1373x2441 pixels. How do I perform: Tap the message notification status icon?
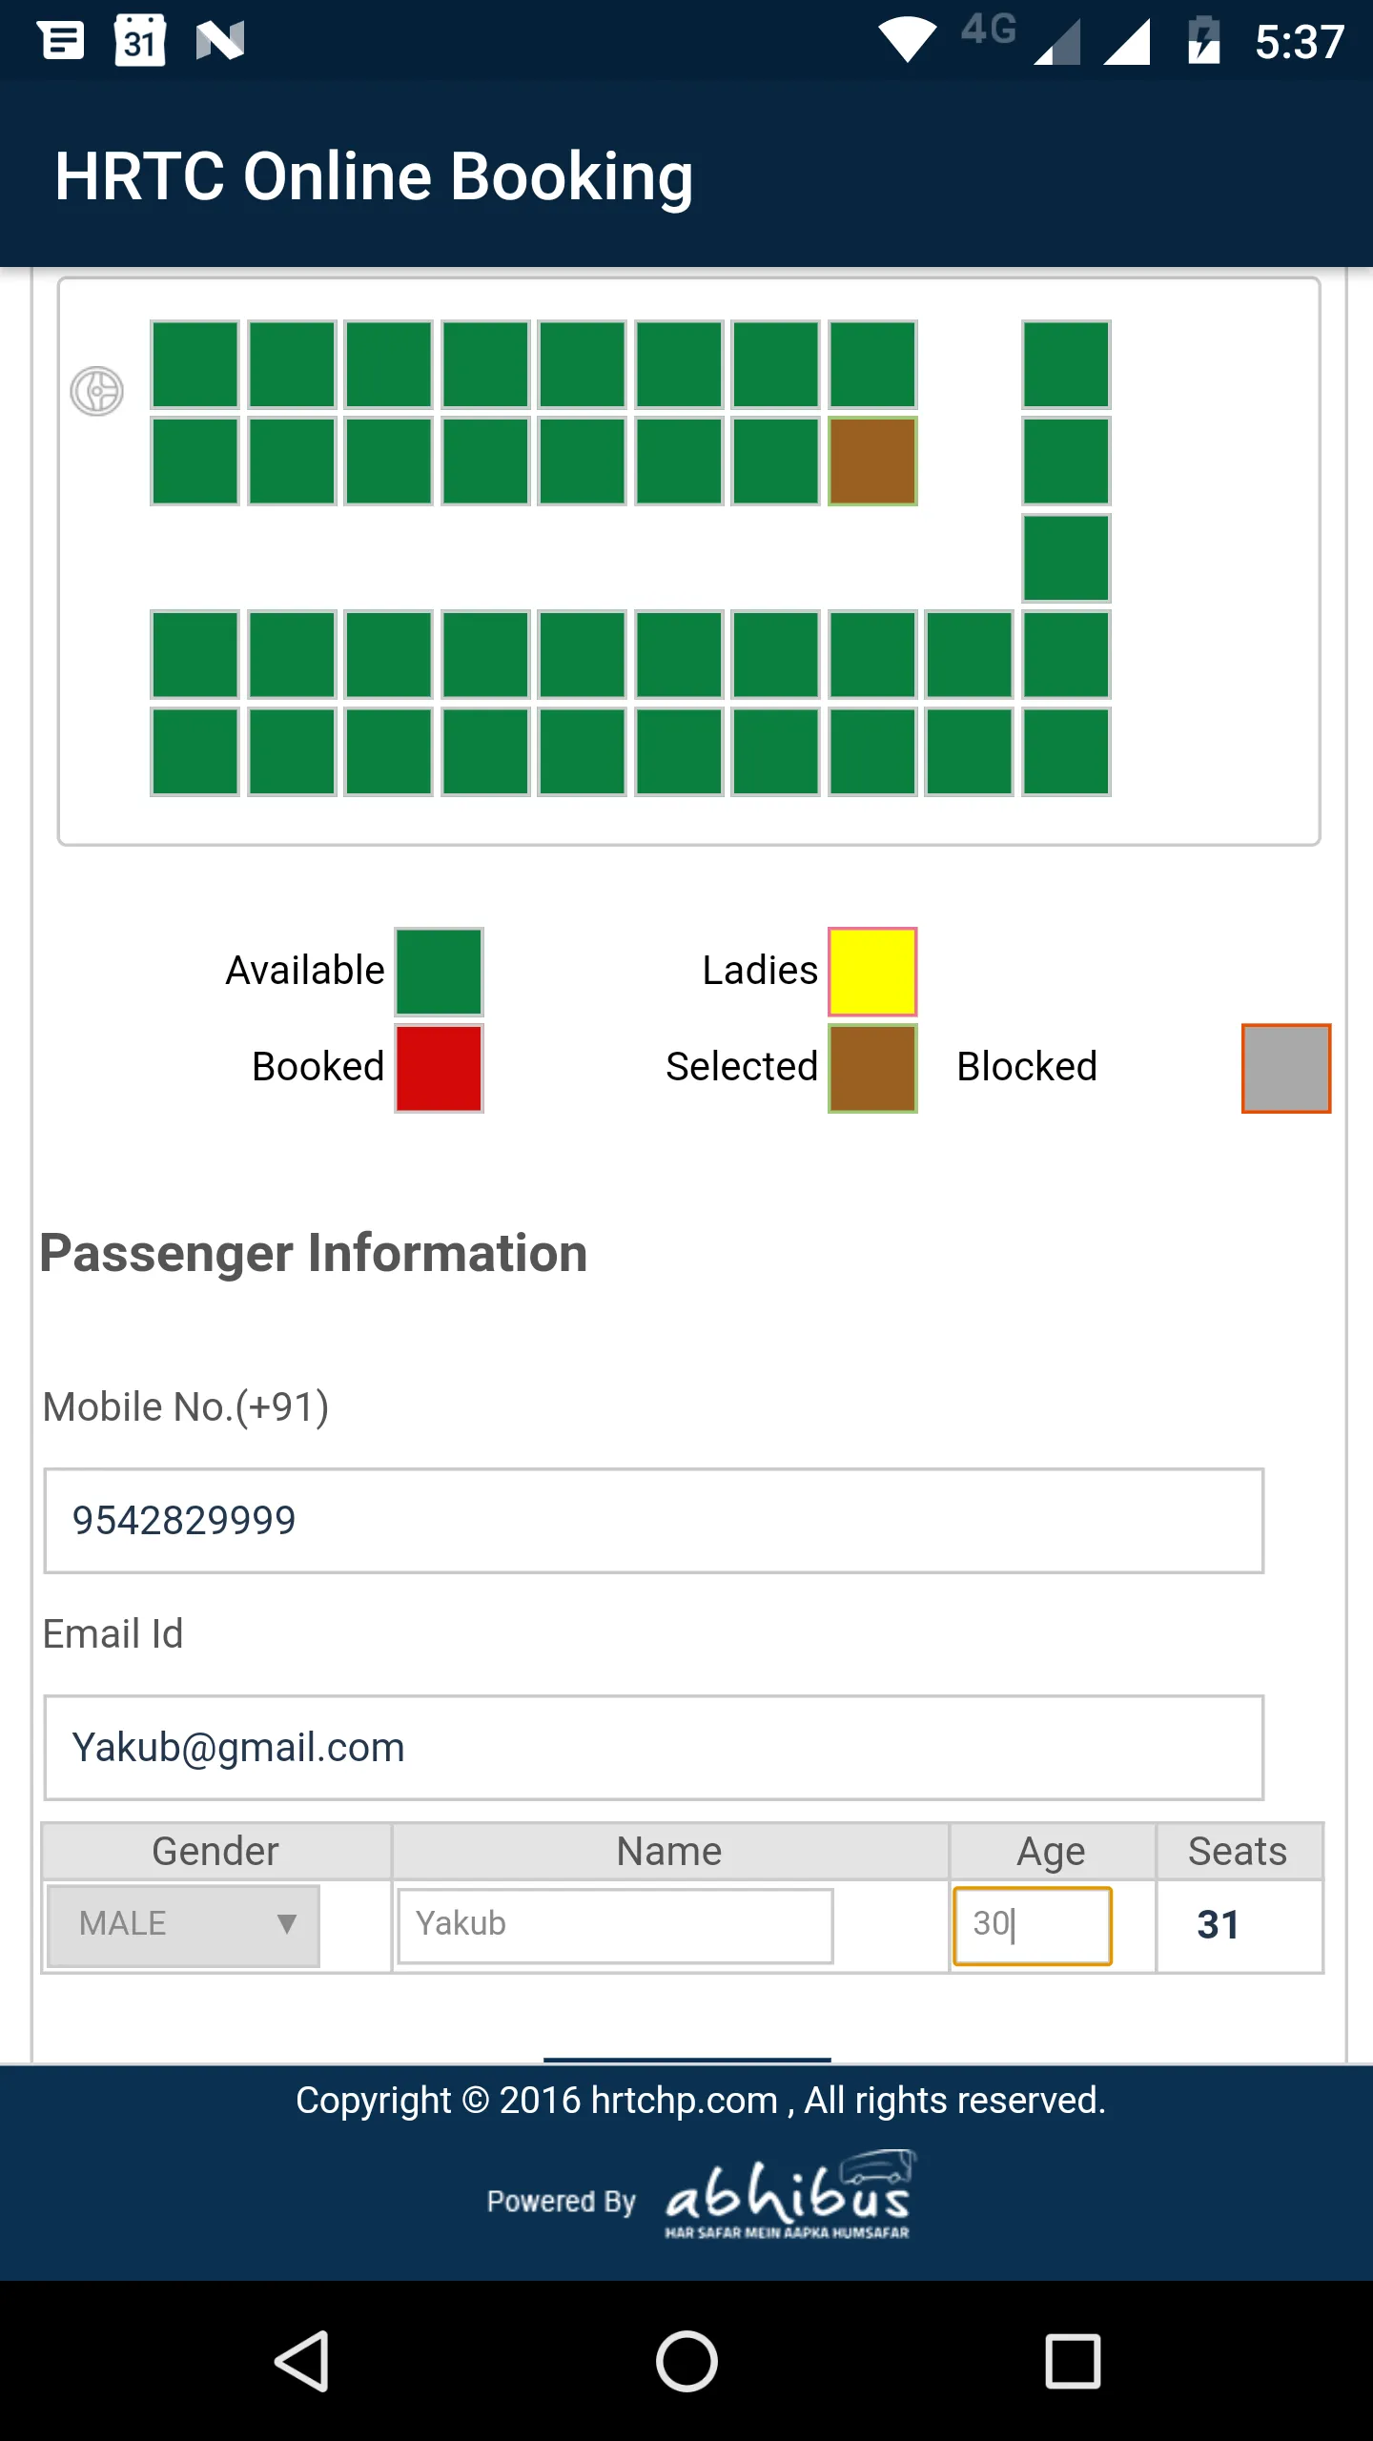tap(62, 41)
